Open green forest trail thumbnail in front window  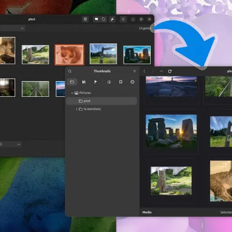(x=219, y=86)
